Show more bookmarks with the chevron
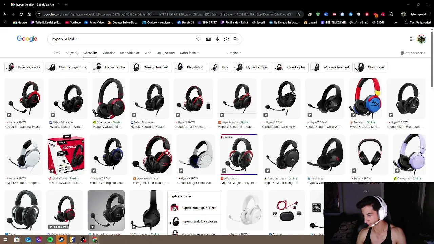The height and width of the screenshot is (244, 434). coord(395,23)
